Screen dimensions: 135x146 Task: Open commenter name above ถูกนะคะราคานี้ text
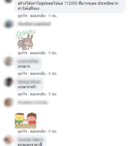30,140
